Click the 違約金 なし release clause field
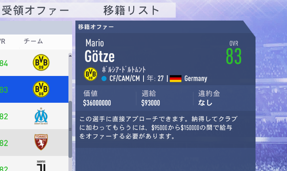 pos(209,98)
